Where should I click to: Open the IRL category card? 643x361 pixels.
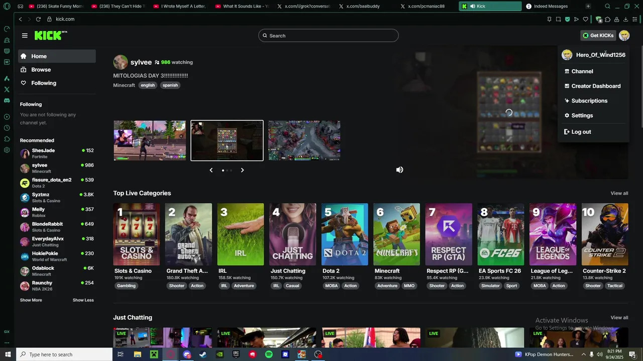click(x=241, y=234)
